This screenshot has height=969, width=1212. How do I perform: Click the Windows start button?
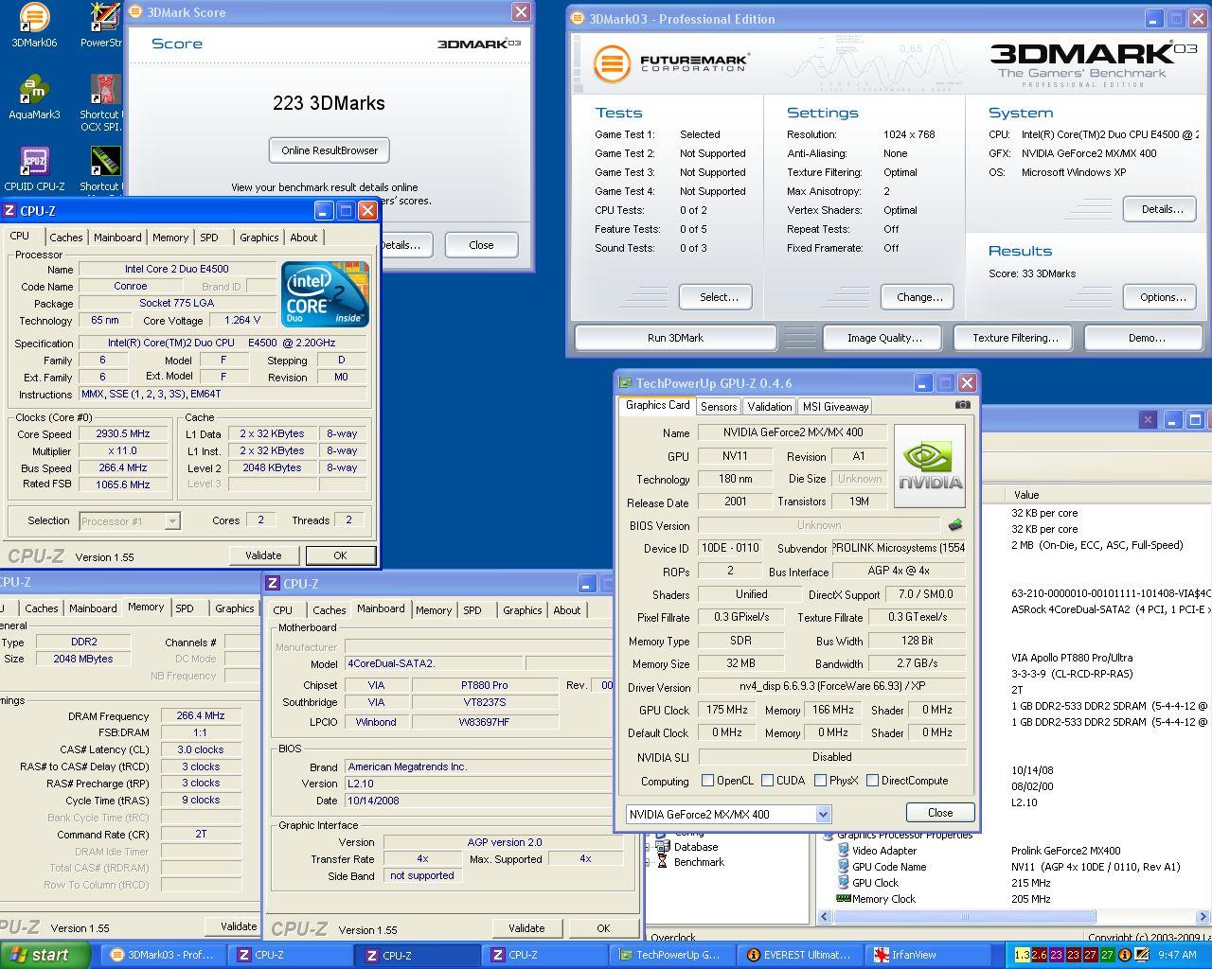pyautogui.click(x=45, y=955)
